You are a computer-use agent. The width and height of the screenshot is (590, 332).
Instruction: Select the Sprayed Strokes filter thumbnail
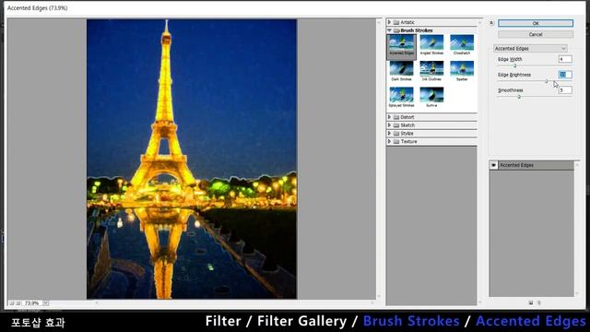tap(402, 98)
